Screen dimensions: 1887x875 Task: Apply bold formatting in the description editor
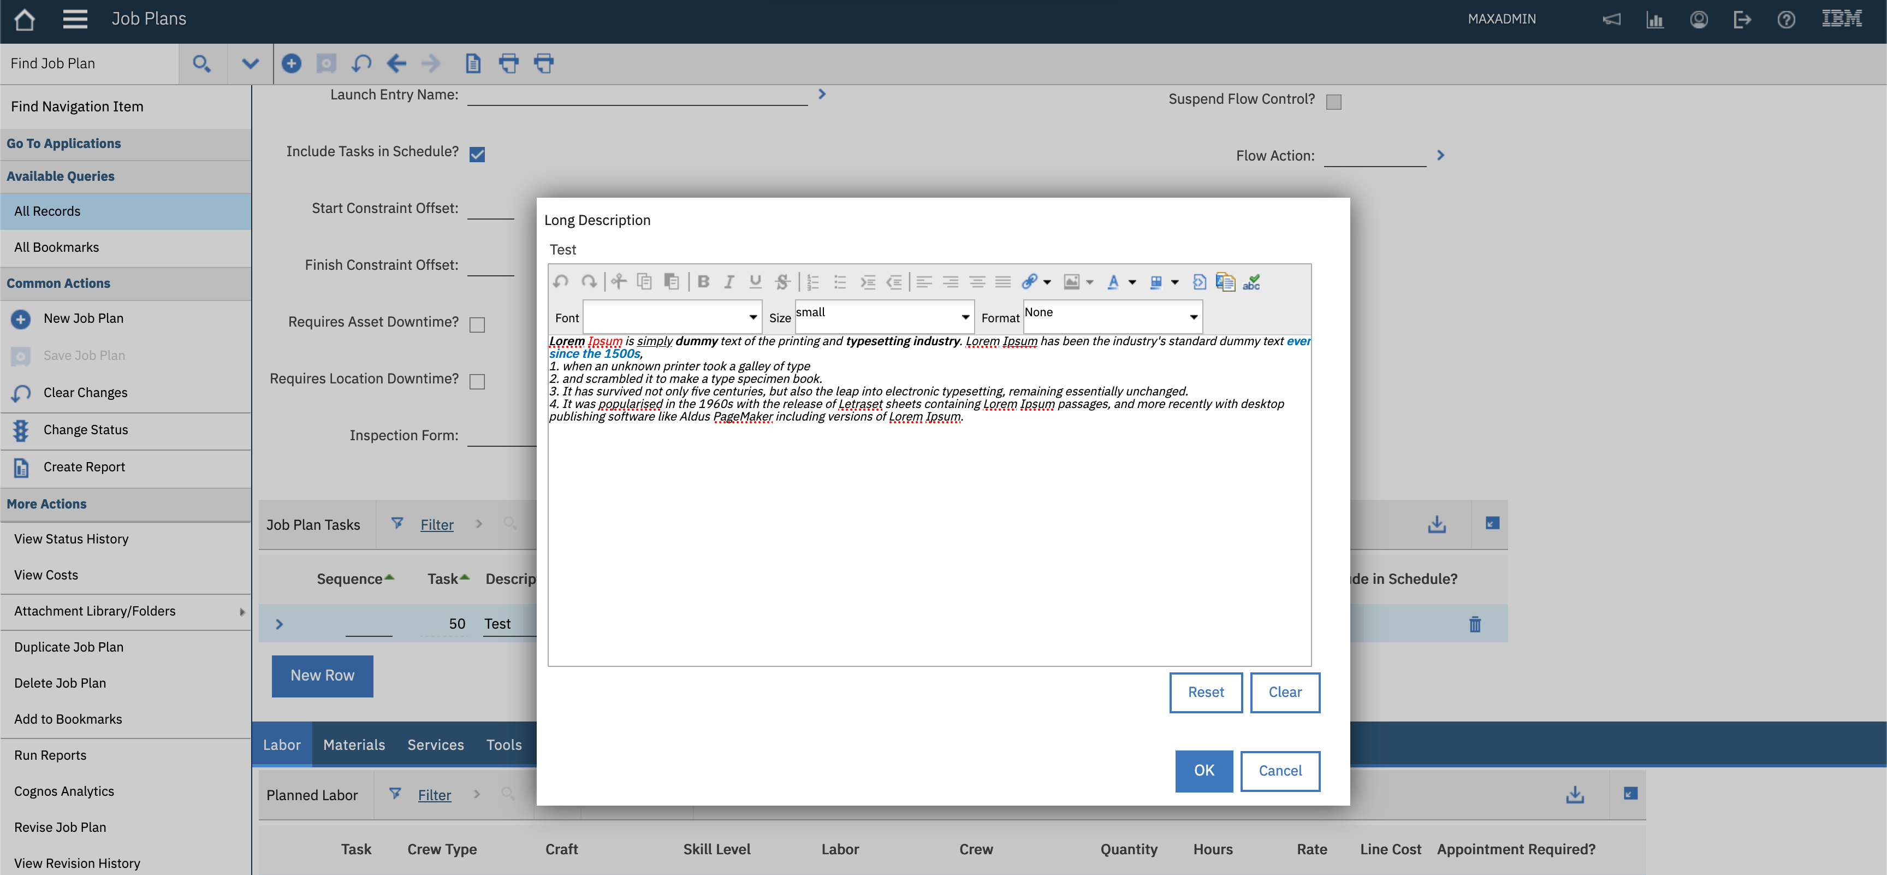pyautogui.click(x=703, y=281)
